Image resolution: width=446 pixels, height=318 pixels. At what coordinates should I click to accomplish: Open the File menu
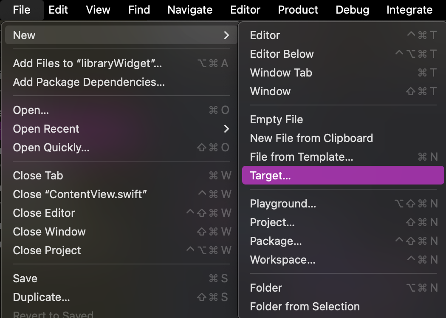click(22, 10)
